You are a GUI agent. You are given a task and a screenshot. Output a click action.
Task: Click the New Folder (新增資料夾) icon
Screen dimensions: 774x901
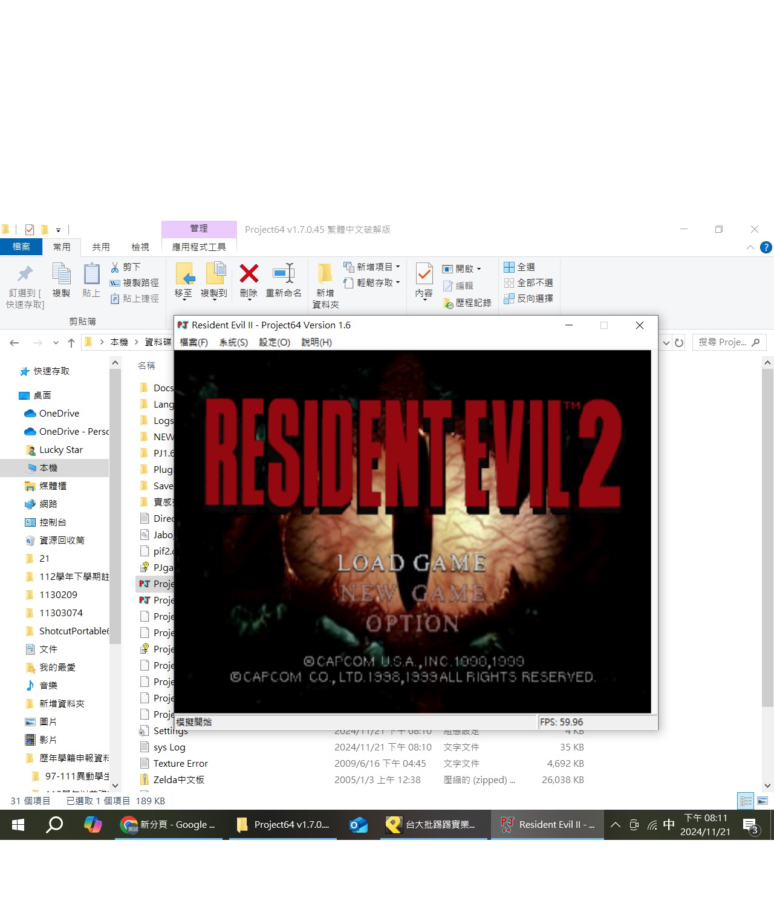pyautogui.click(x=325, y=273)
